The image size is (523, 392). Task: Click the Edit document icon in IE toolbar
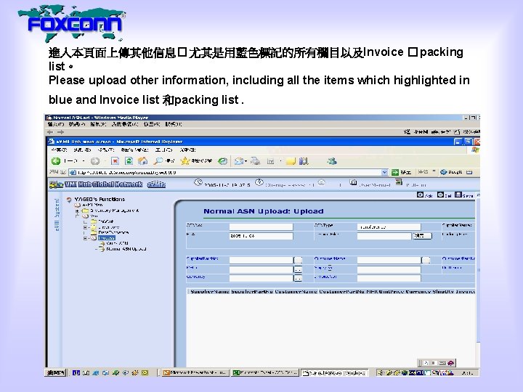point(270,161)
